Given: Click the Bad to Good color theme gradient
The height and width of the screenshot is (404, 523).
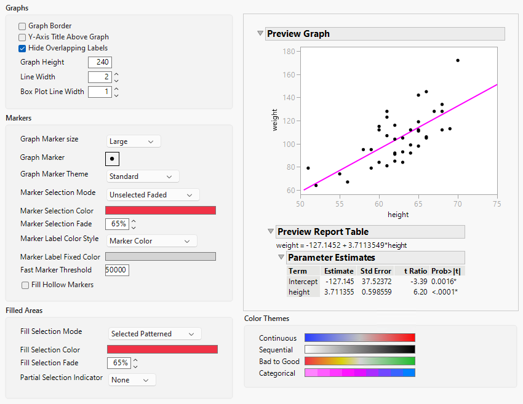Looking at the screenshot, I should click(359, 361).
